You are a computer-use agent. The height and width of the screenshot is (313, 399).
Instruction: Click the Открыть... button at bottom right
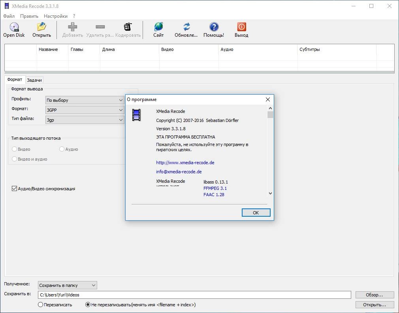click(x=375, y=305)
